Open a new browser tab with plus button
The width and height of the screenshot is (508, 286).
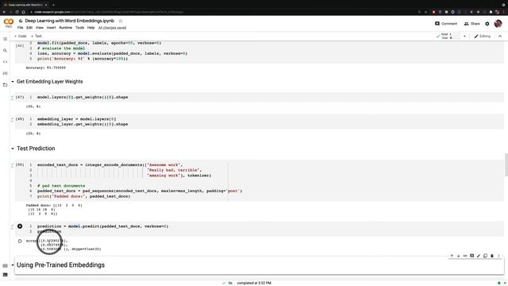[x=53, y=5]
